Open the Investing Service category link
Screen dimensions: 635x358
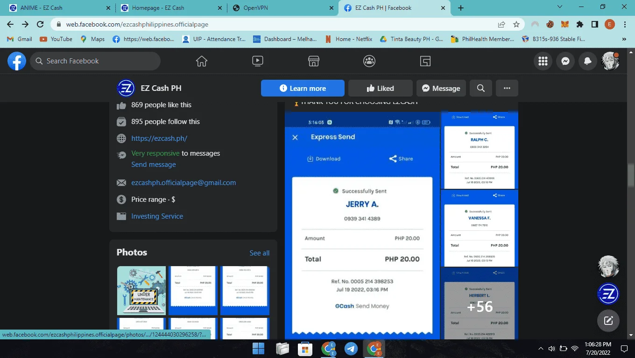click(157, 216)
